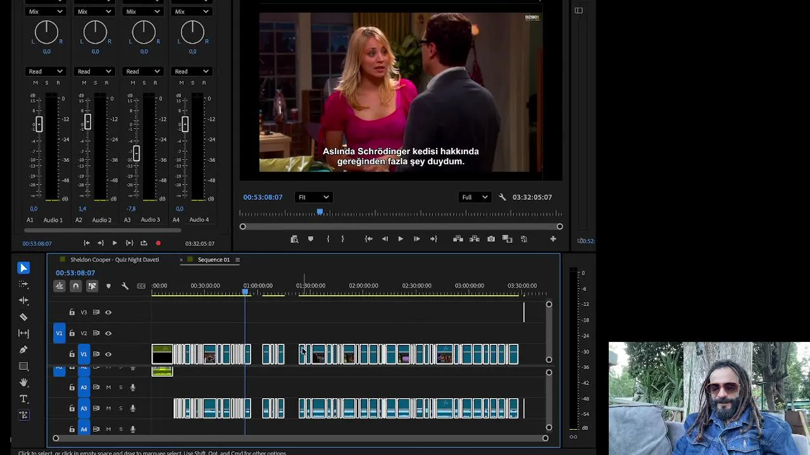Add marker in program monitor
The image size is (810, 455).
(x=310, y=239)
